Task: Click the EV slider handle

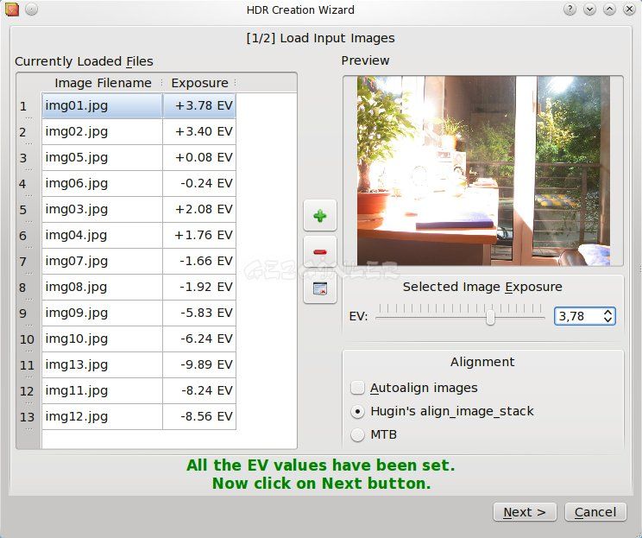Action: 490,318
